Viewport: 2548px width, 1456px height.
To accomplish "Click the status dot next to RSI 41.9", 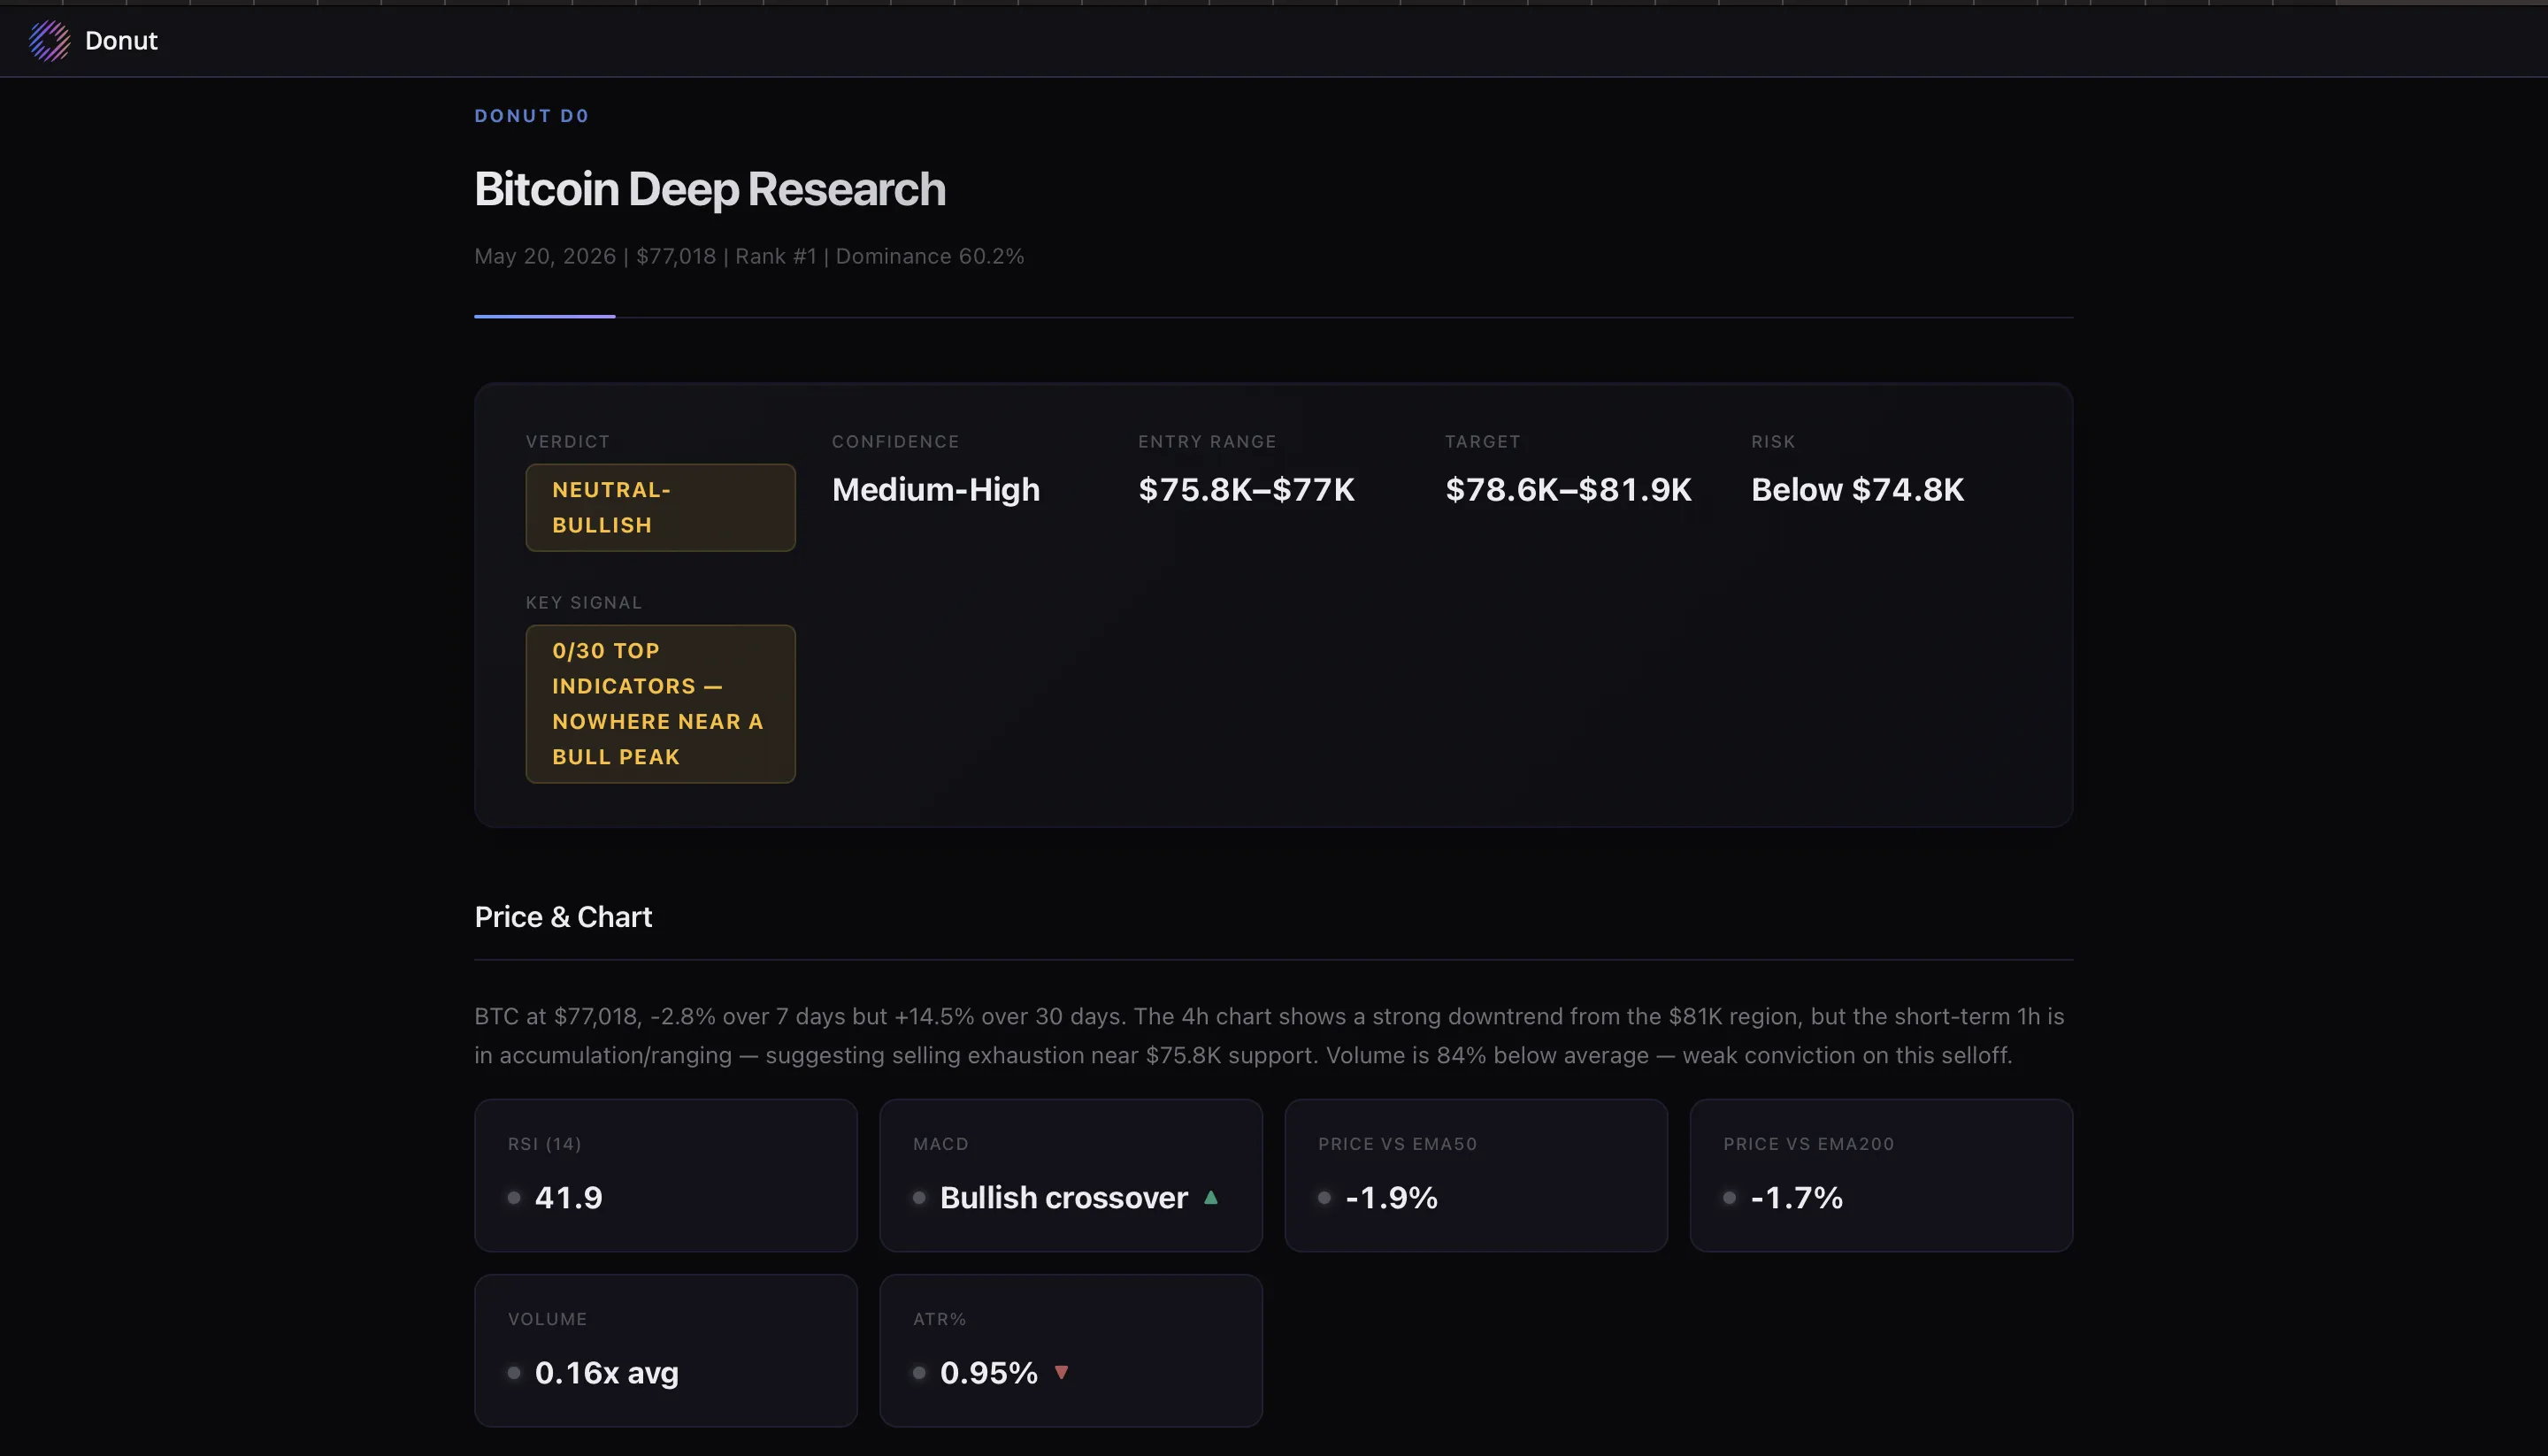I will click(x=514, y=1198).
